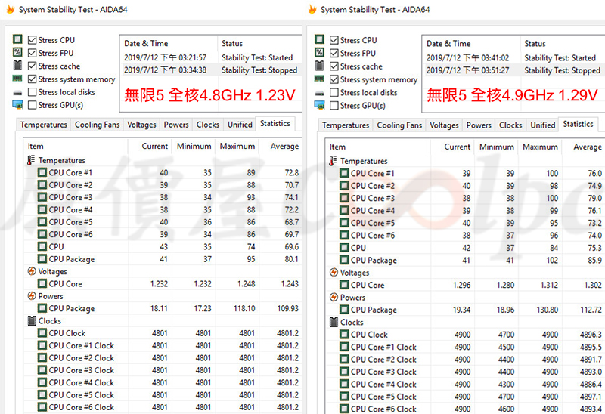
Task: Open Cooling Fans tab in left window
Action: (x=98, y=125)
